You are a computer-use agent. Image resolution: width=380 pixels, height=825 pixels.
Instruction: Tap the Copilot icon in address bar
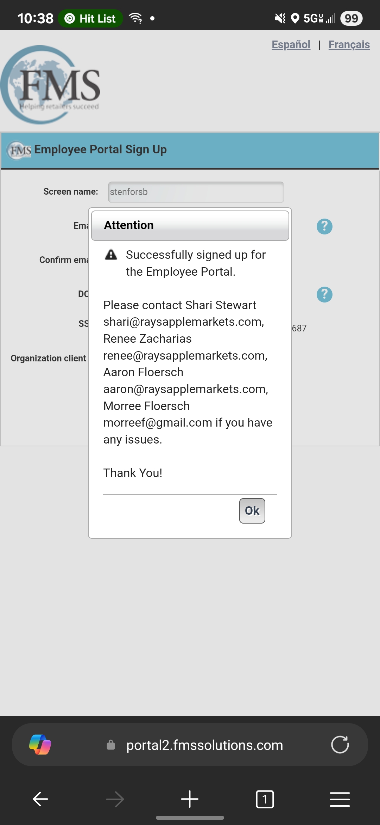tap(40, 745)
